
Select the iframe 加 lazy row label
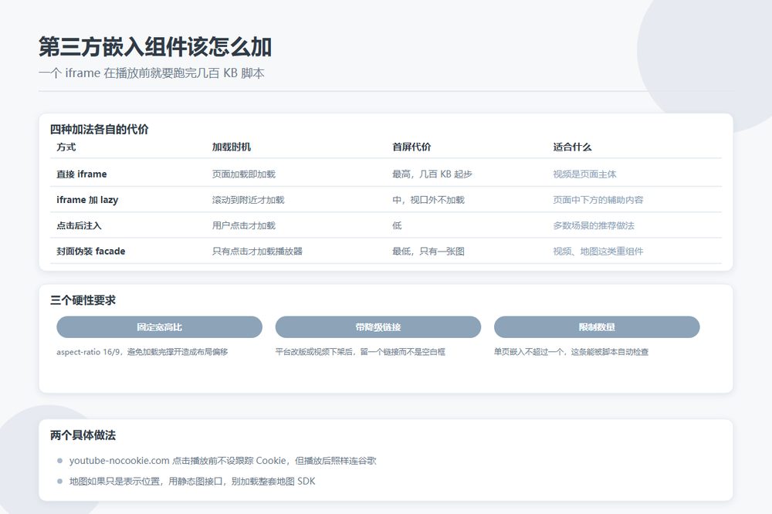(88, 200)
